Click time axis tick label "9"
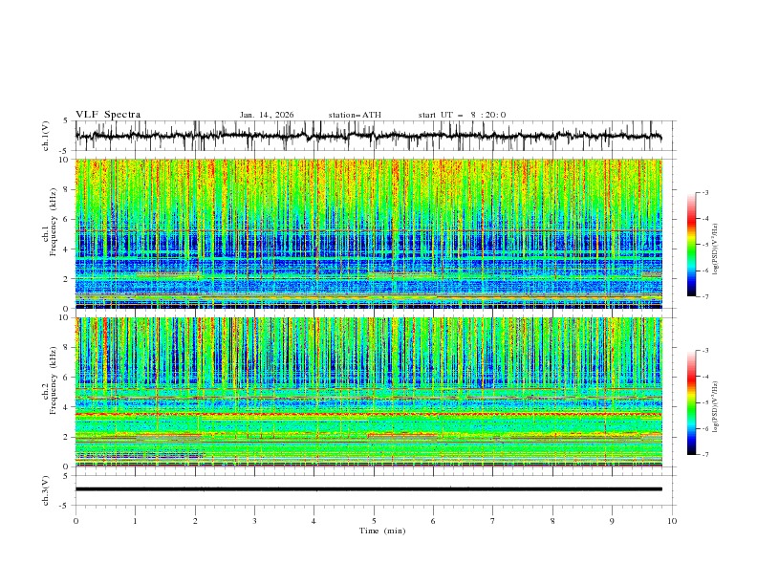This screenshot has height=585, width=757. (612, 521)
